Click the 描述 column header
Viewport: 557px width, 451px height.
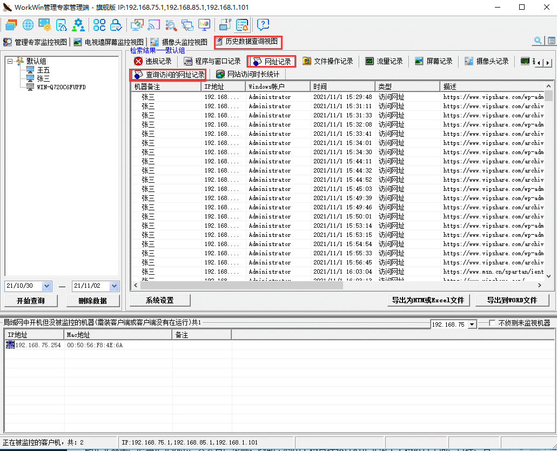click(492, 87)
